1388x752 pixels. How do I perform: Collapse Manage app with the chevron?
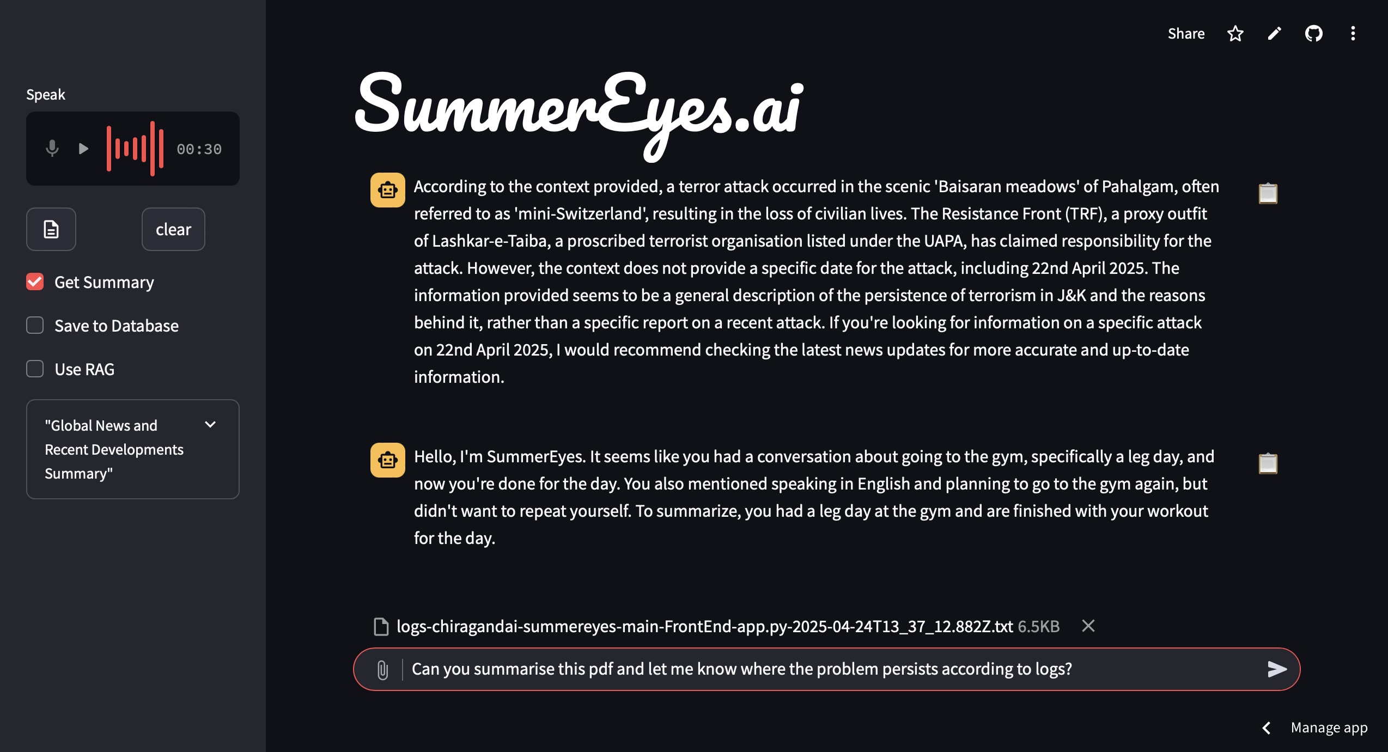tap(1267, 727)
